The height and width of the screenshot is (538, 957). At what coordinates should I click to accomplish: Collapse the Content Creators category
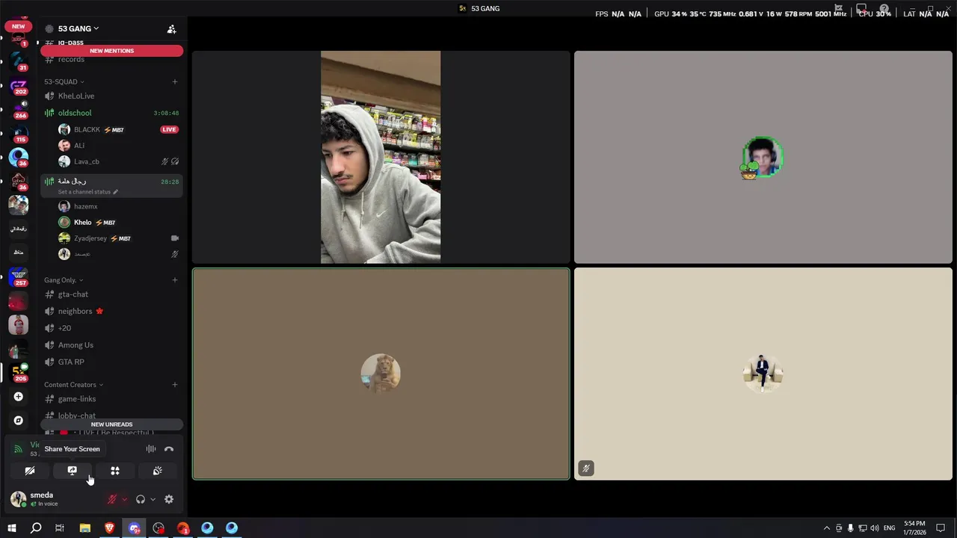pyautogui.click(x=73, y=385)
